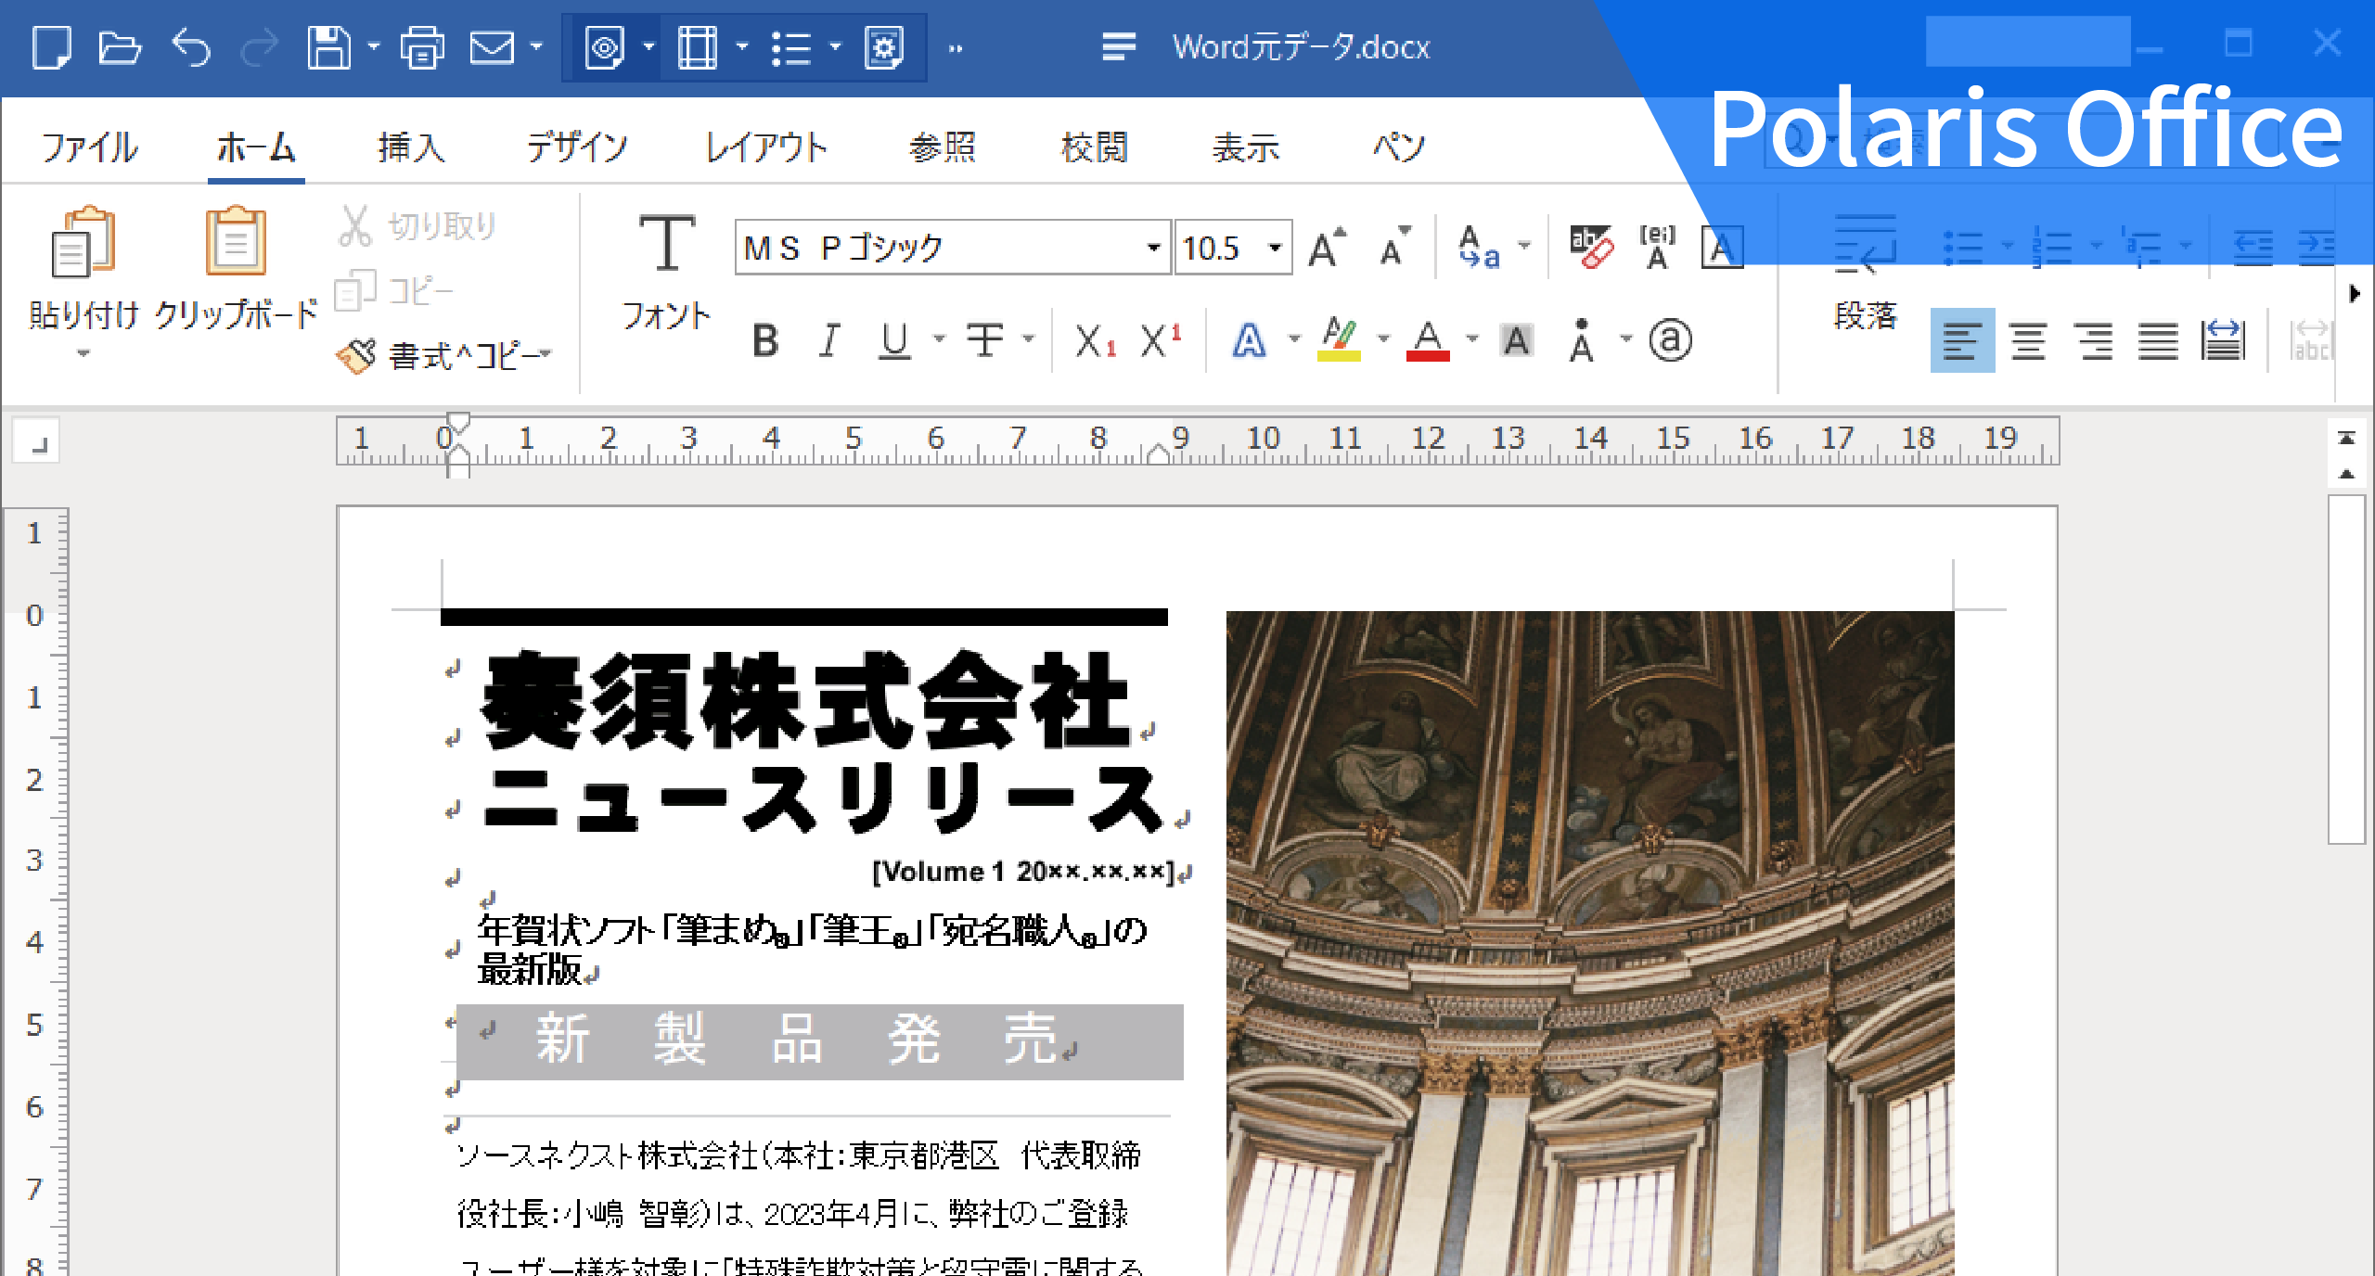Click the character border icon
The height and width of the screenshot is (1276, 2375).
(x=1721, y=246)
